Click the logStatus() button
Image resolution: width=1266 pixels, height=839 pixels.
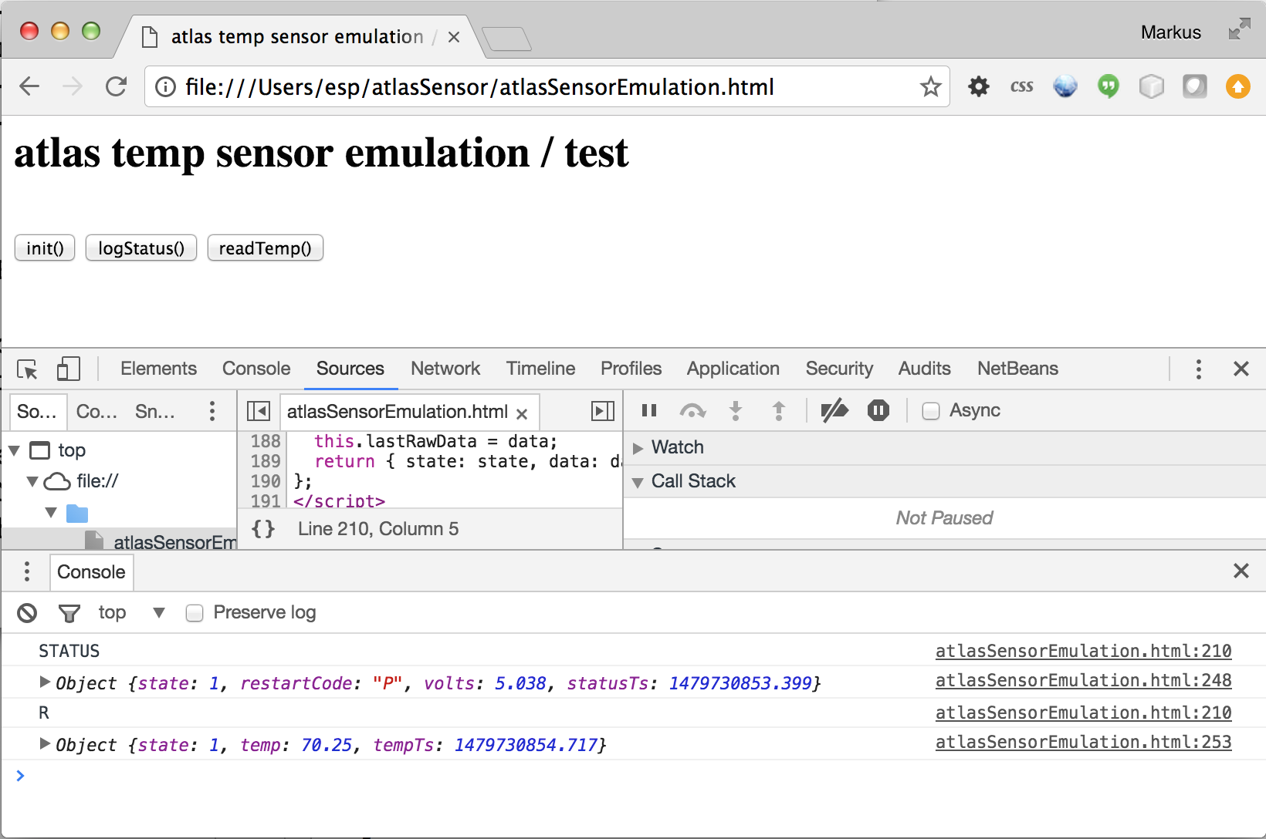[x=141, y=248]
